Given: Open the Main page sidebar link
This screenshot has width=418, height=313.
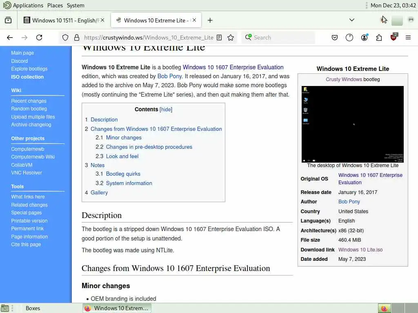Looking at the screenshot, I should [x=22, y=53].
